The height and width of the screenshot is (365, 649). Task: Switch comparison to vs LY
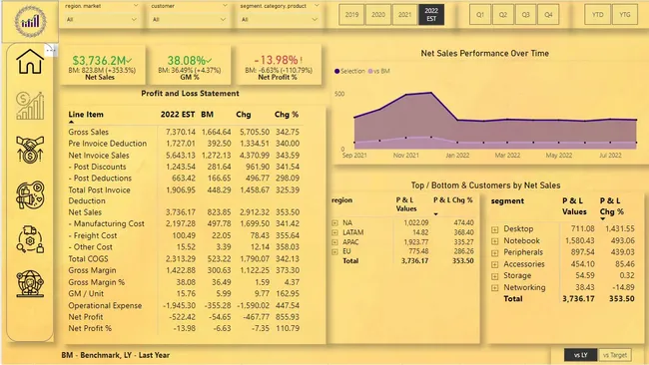[580, 355]
